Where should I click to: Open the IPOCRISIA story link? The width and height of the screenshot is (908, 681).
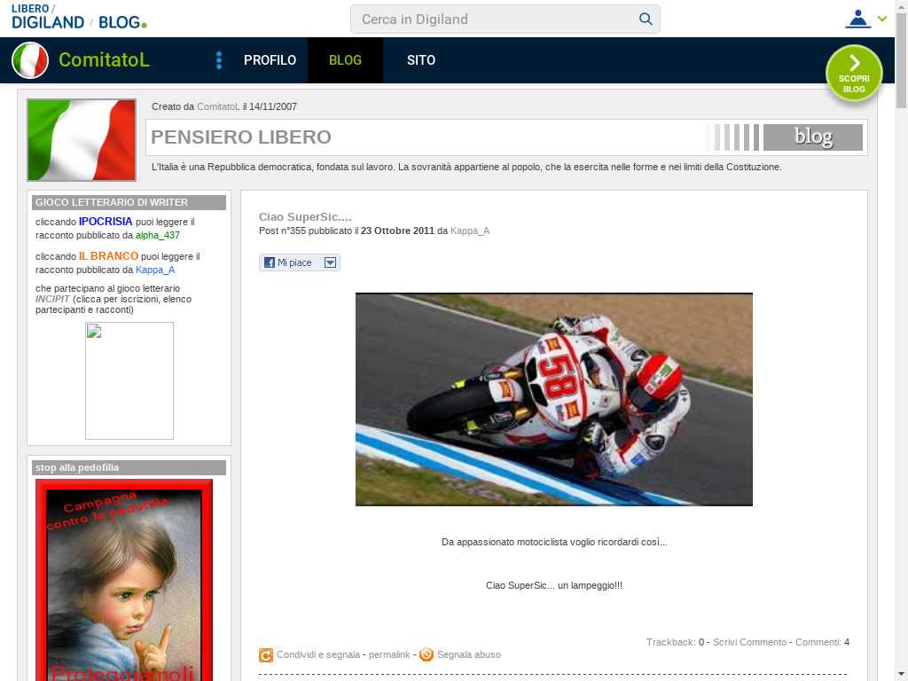click(x=106, y=222)
